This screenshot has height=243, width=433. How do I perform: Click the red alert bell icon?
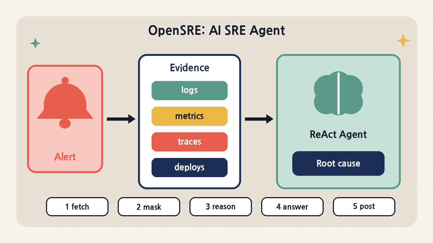point(65,103)
